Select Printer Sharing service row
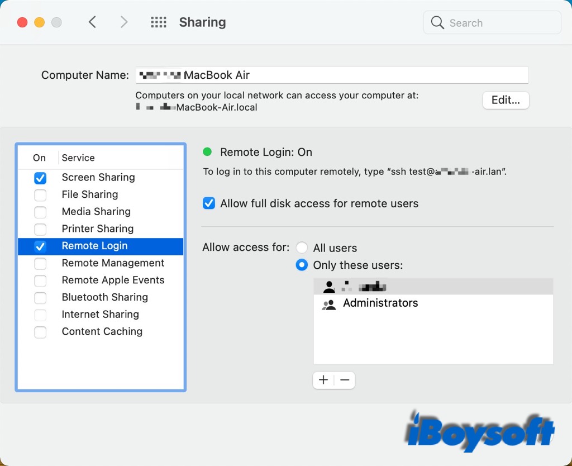This screenshot has height=466, width=572. (x=98, y=229)
